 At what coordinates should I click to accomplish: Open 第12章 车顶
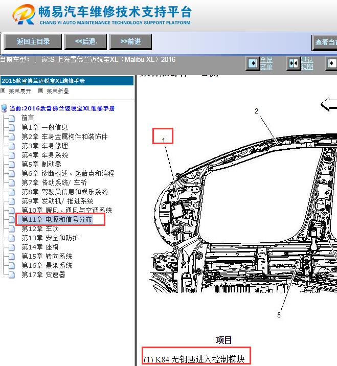coord(40,229)
